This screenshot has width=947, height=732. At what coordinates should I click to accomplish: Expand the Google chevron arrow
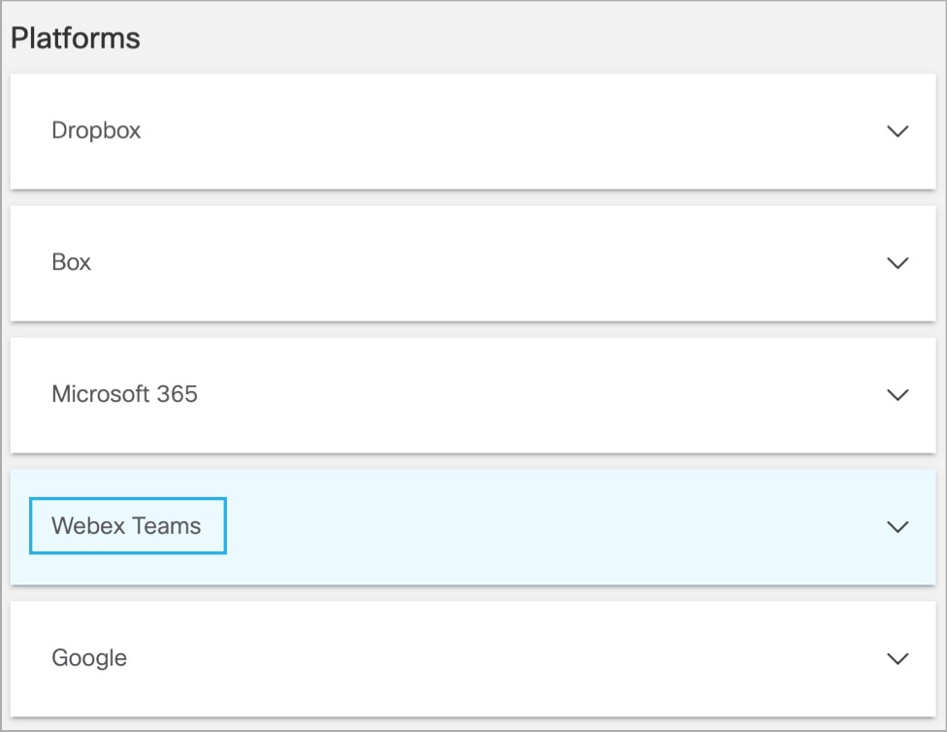tap(898, 658)
